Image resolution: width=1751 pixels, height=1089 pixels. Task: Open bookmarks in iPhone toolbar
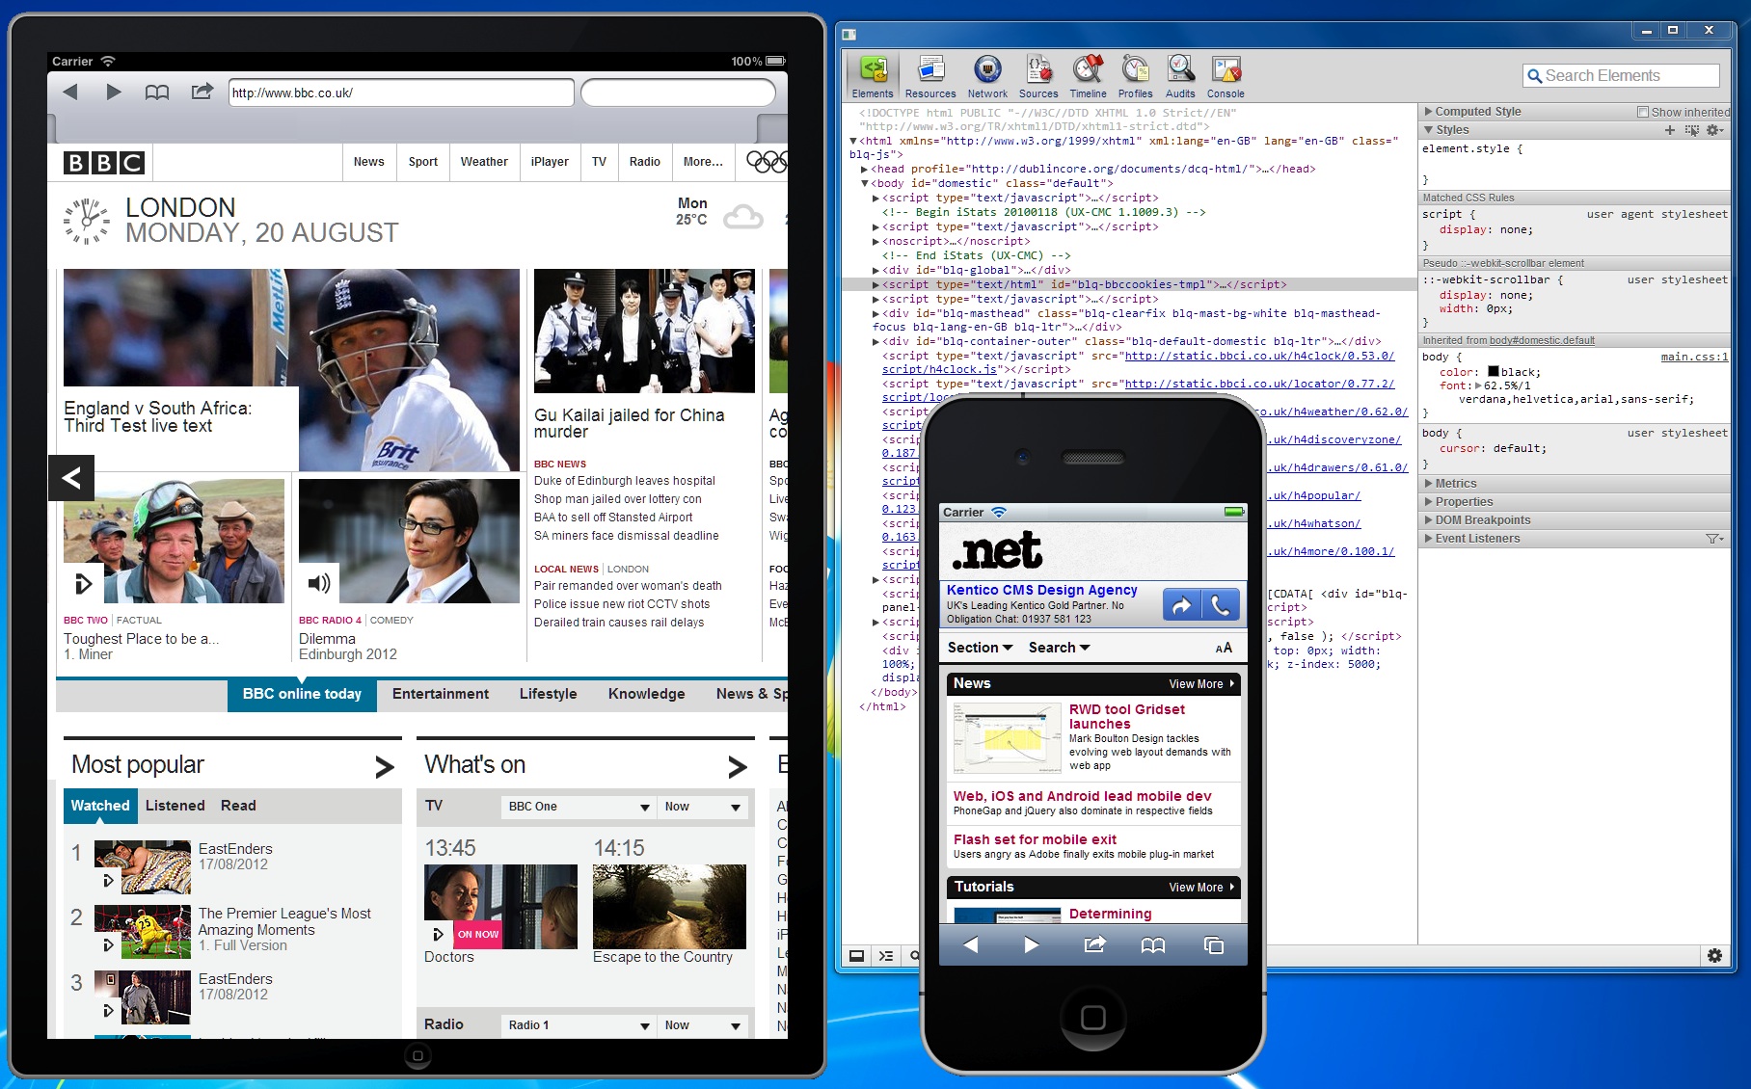[x=1153, y=945]
